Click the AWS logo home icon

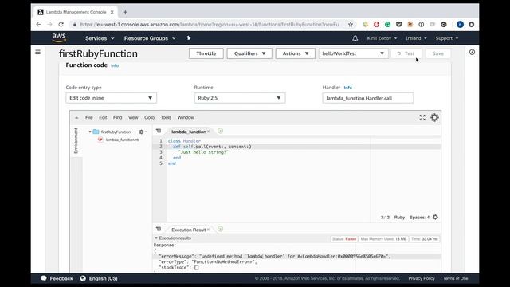point(59,37)
